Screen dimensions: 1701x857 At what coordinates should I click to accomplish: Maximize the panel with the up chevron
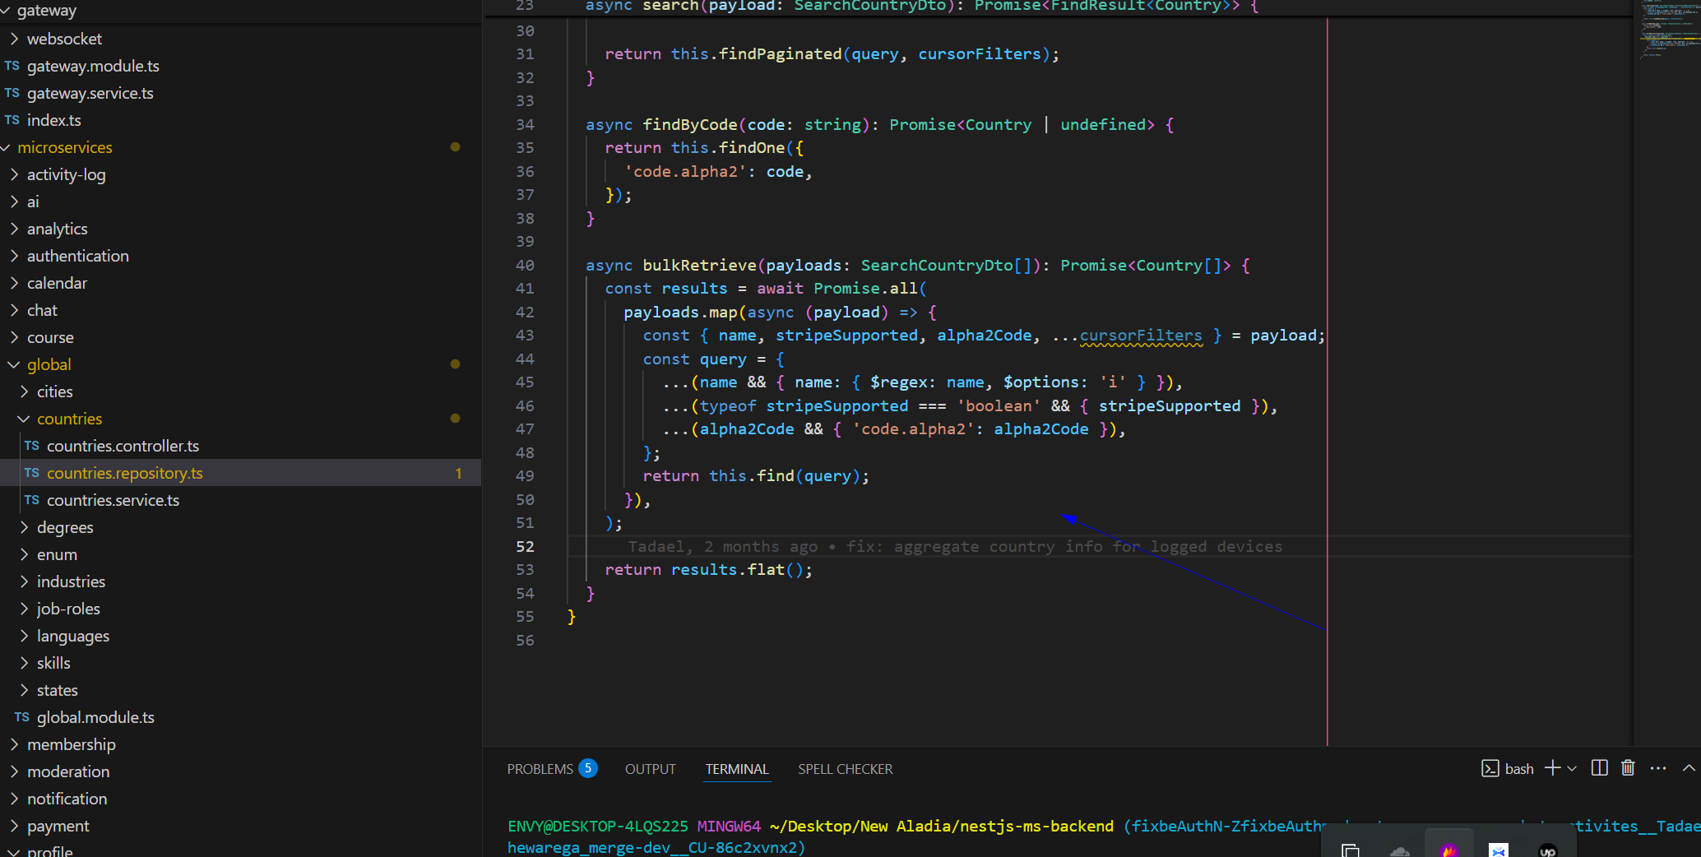pos(1689,768)
